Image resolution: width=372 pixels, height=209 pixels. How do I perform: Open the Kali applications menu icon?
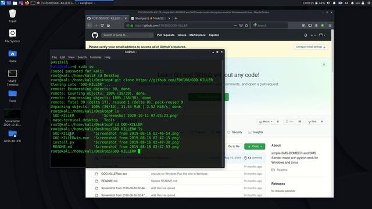(x=2, y=3)
